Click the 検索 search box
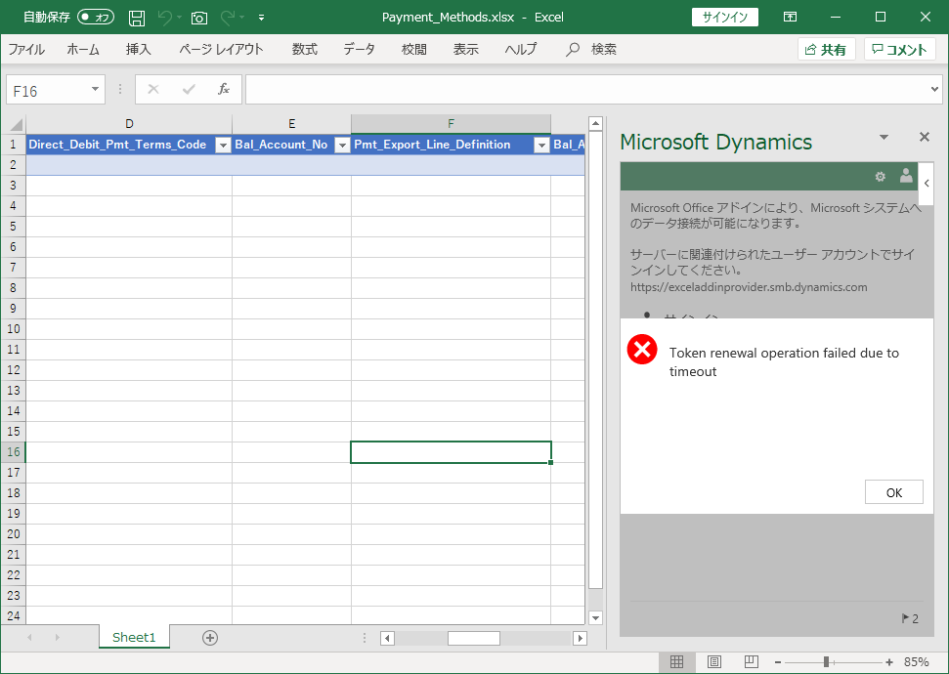 coord(591,49)
